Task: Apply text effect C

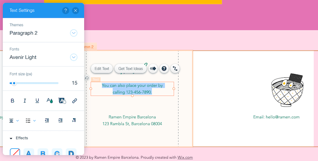Action: (57, 152)
